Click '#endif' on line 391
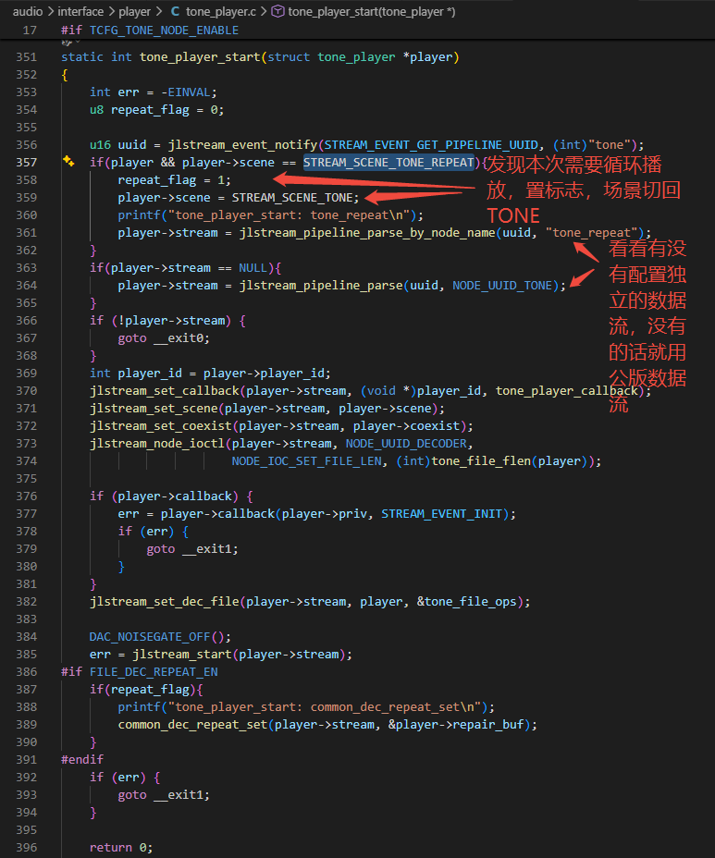This screenshot has height=858, width=715. tap(82, 759)
